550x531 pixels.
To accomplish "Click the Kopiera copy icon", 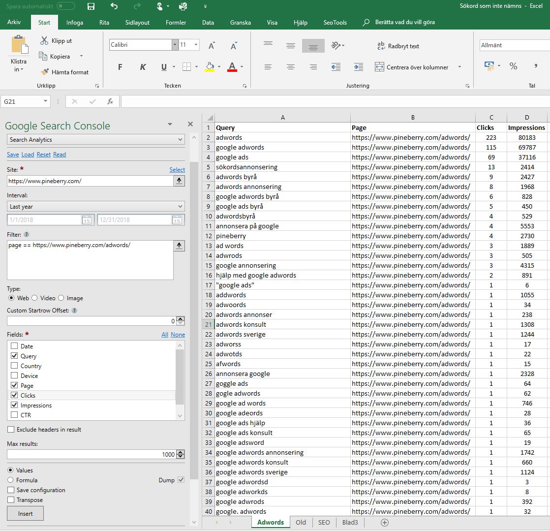I will point(43,56).
